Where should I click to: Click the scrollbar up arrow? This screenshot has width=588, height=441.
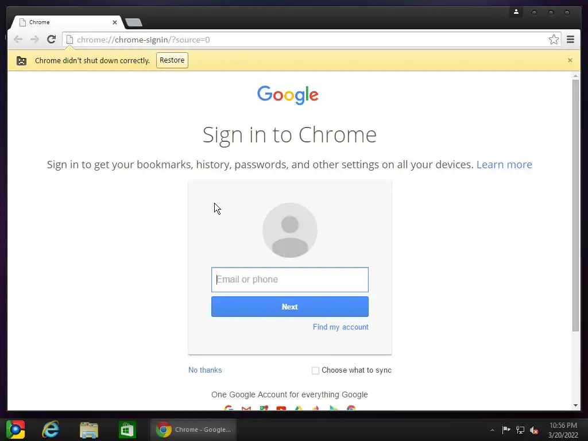[575, 76]
